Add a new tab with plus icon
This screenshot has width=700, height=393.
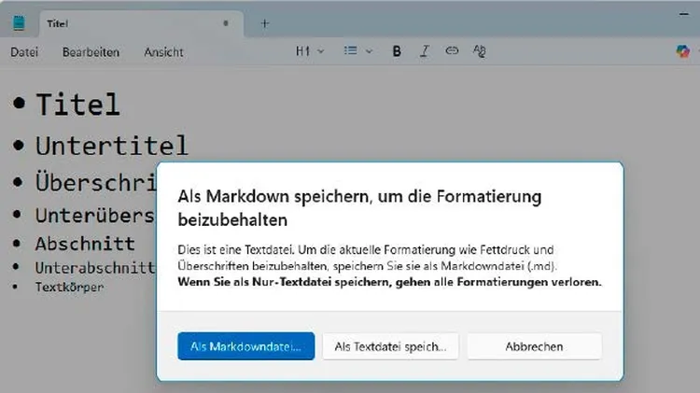(264, 23)
